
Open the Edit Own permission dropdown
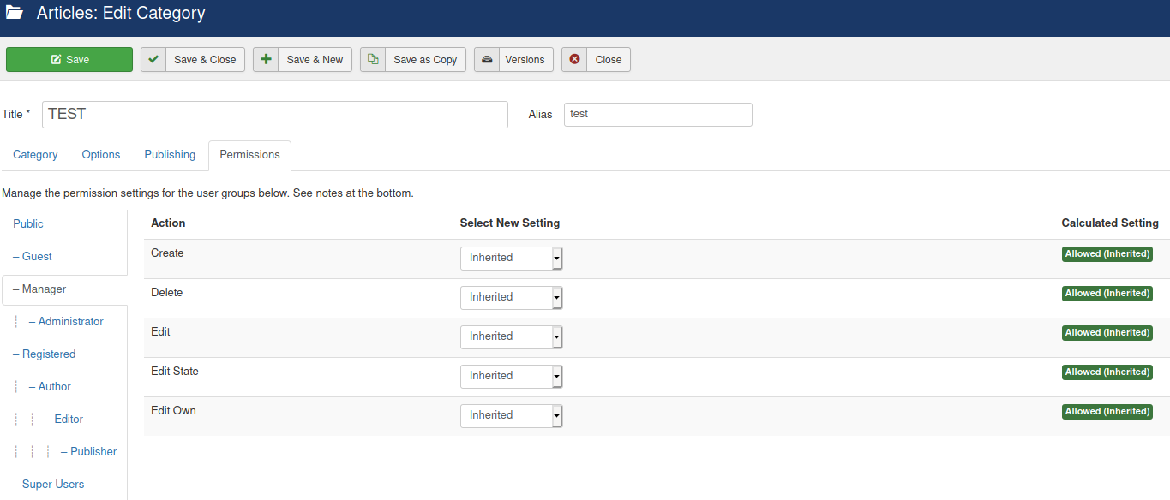(511, 415)
